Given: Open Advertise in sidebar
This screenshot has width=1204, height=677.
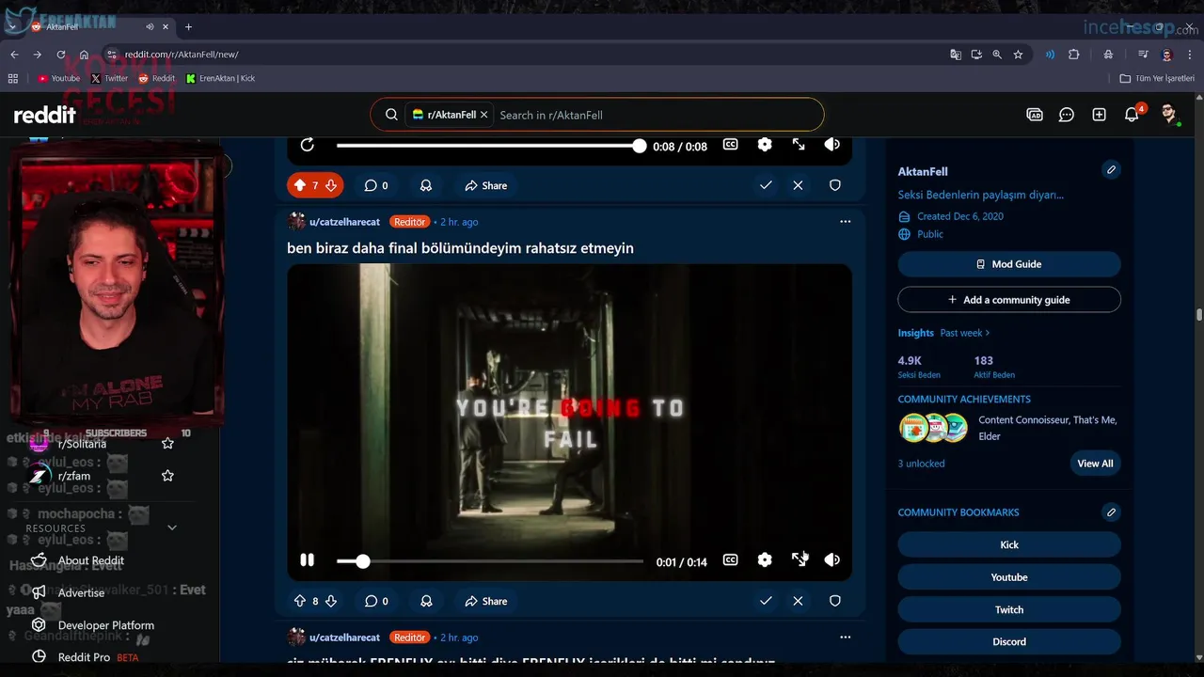Looking at the screenshot, I should coord(81,592).
